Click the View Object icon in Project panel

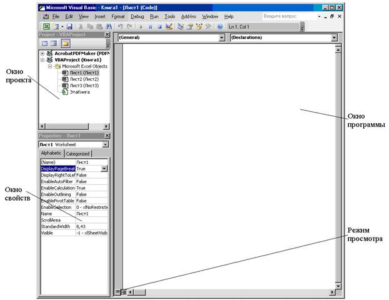[54, 44]
